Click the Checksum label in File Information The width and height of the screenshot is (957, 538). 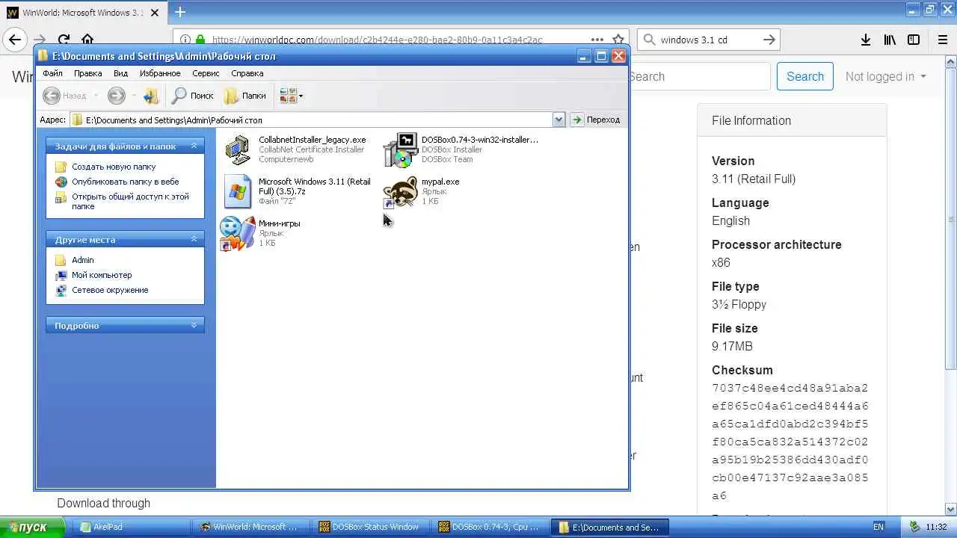coord(742,370)
